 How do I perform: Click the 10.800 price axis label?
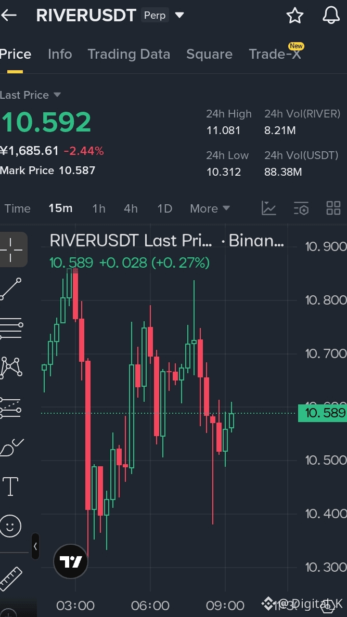tap(326, 300)
